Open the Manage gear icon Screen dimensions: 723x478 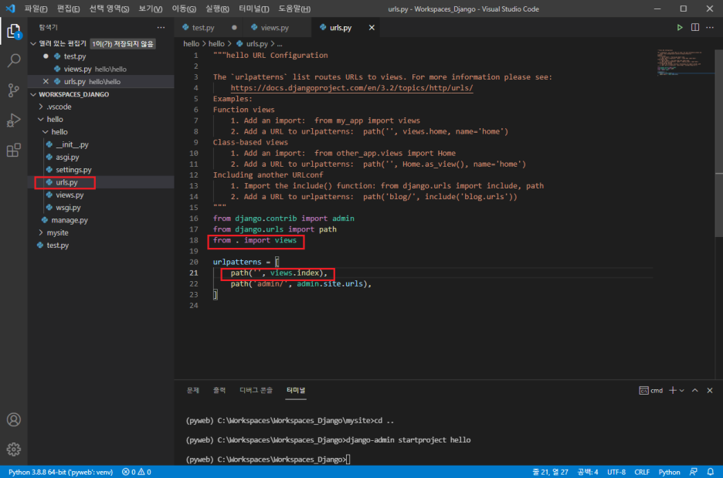click(14, 449)
